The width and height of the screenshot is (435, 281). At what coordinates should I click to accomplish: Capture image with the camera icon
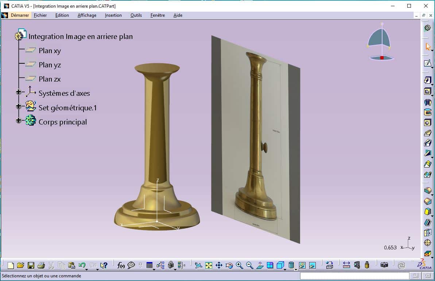point(384,265)
